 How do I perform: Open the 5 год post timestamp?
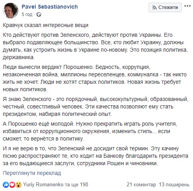pyautogui.click(x=27, y=14)
